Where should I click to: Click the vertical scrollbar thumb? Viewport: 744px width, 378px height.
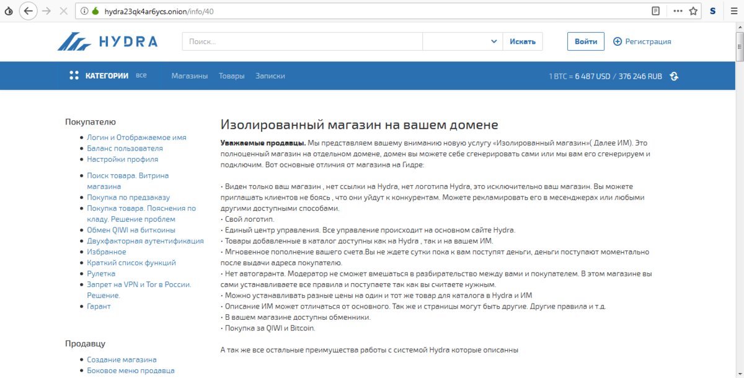(x=739, y=46)
